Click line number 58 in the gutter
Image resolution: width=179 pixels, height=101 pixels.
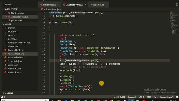[x=44, y=86]
